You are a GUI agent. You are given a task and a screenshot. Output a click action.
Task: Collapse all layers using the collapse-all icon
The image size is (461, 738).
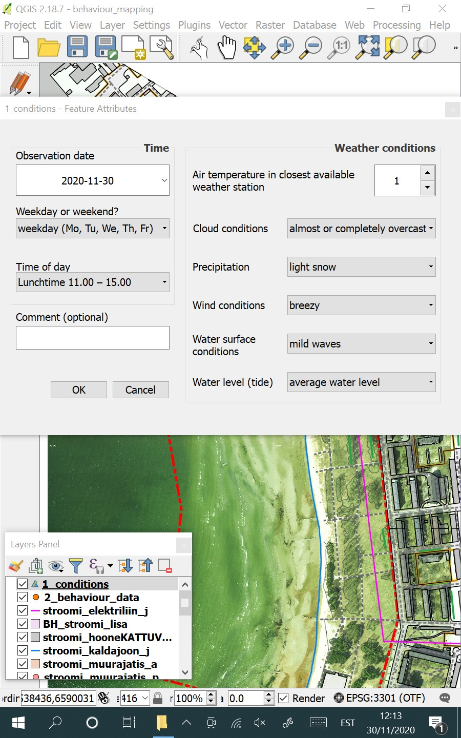pos(145,565)
